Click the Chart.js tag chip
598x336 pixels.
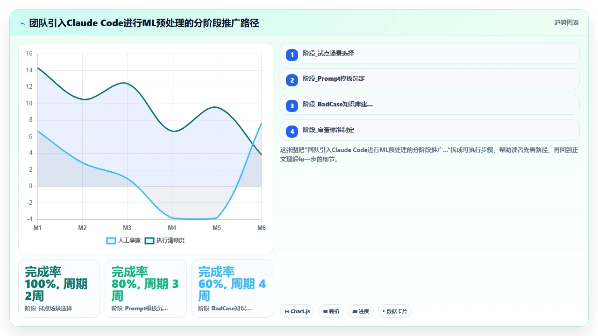297,311
